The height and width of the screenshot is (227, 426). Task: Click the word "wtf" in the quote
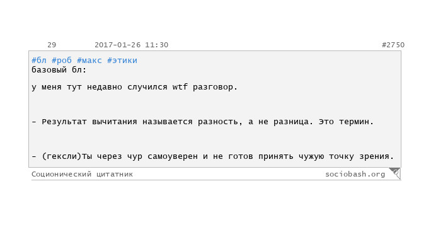[x=180, y=87]
